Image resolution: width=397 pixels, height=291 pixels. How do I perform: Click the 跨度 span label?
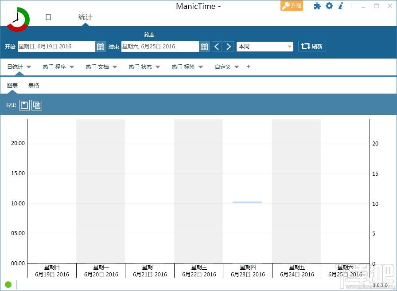coord(149,35)
